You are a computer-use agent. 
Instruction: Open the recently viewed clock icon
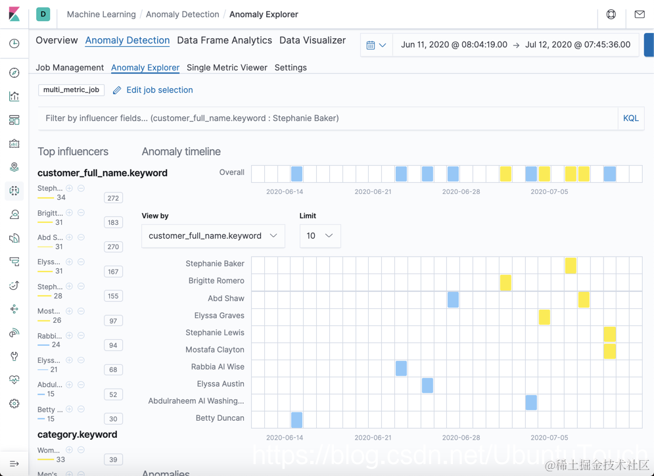coord(14,43)
